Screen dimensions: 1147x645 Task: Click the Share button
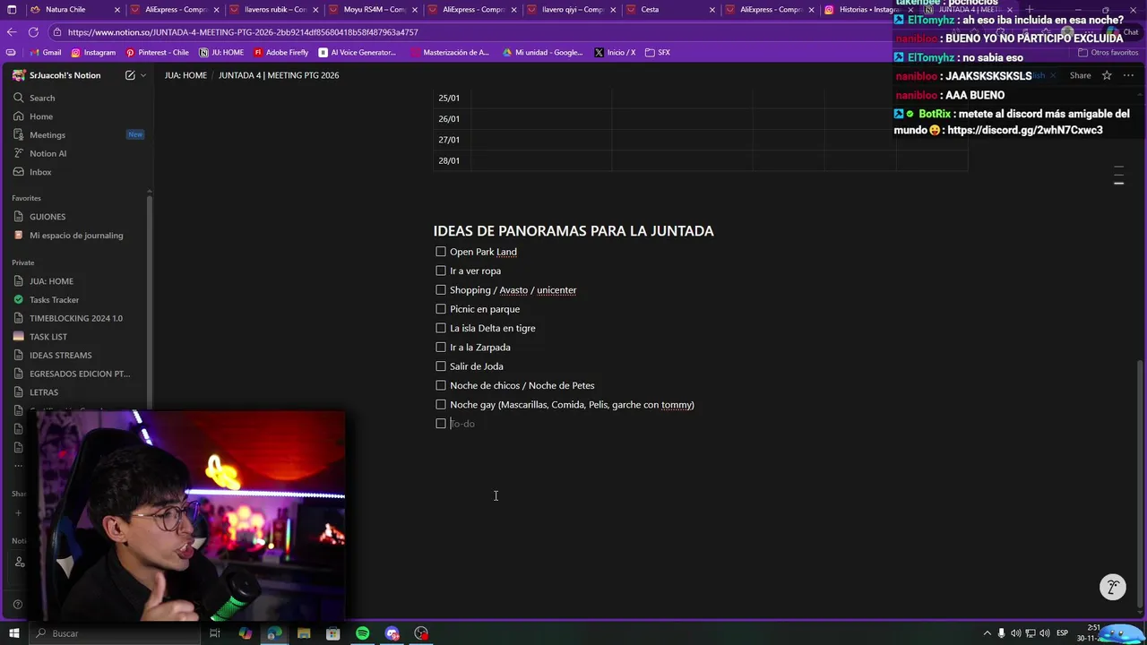point(1080,75)
